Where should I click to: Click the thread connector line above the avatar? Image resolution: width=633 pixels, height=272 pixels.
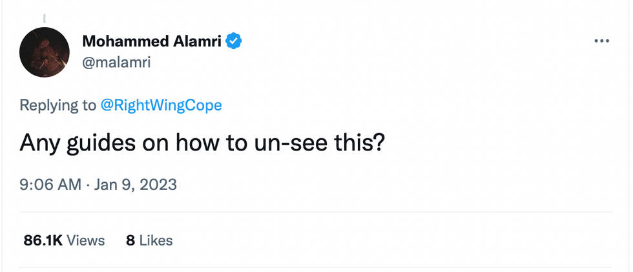pyautogui.click(x=45, y=19)
